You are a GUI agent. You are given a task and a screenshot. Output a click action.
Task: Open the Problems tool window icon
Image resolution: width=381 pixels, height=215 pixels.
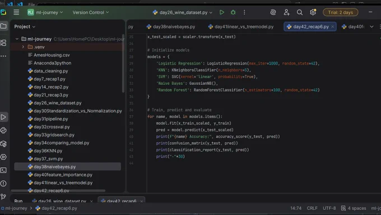[3, 184]
